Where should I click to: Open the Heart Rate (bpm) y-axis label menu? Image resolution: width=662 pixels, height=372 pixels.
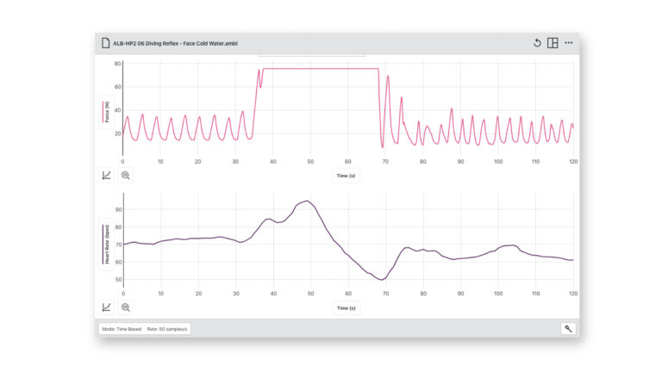coord(107,245)
